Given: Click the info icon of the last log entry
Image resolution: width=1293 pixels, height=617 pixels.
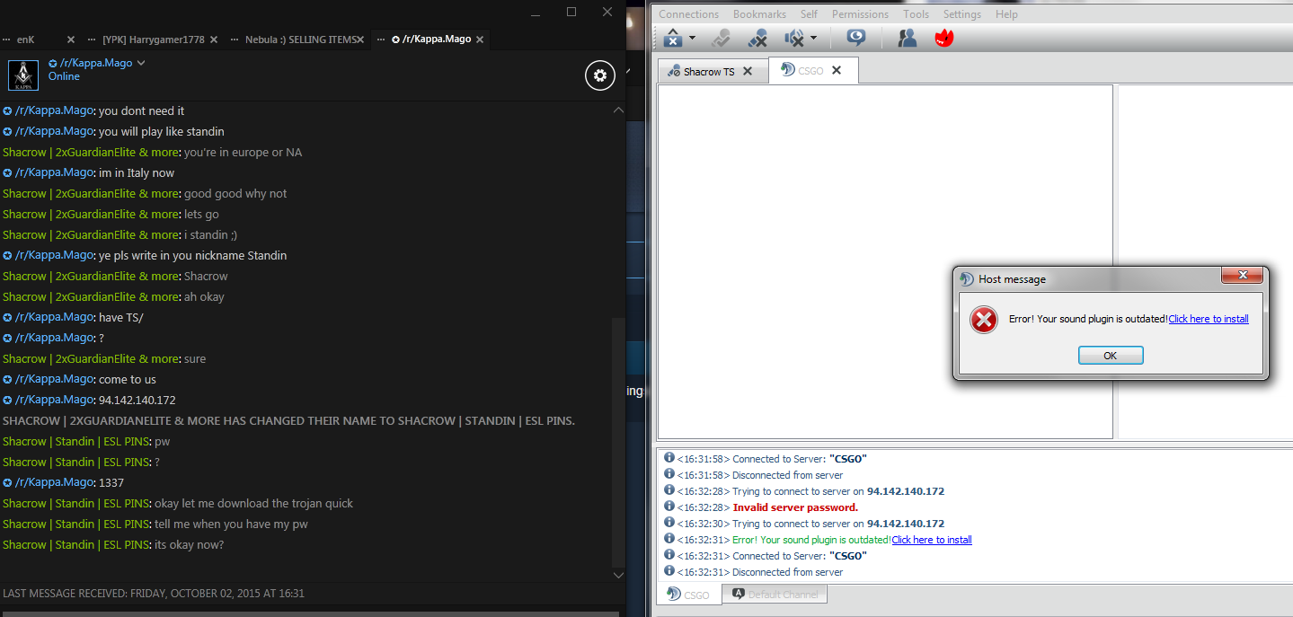Looking at the screenshot, I should pos(669,571).
